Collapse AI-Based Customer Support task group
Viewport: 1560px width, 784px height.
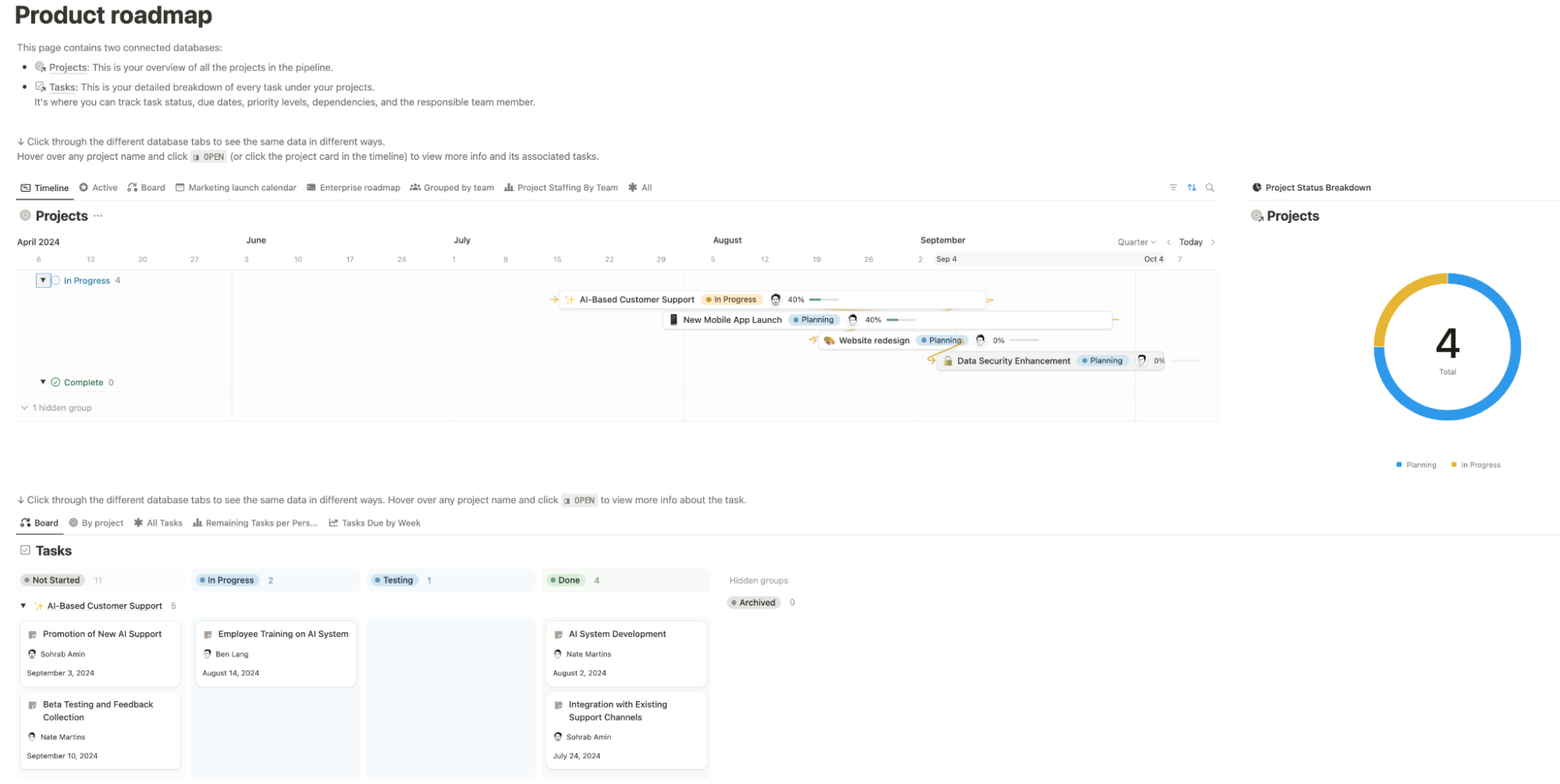(x=23, y=606)
